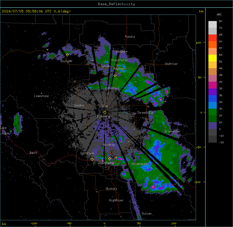The width and height of the screenshot is (233, 227).
Task: Click the Sylvan label
Action: click(105, 66)
